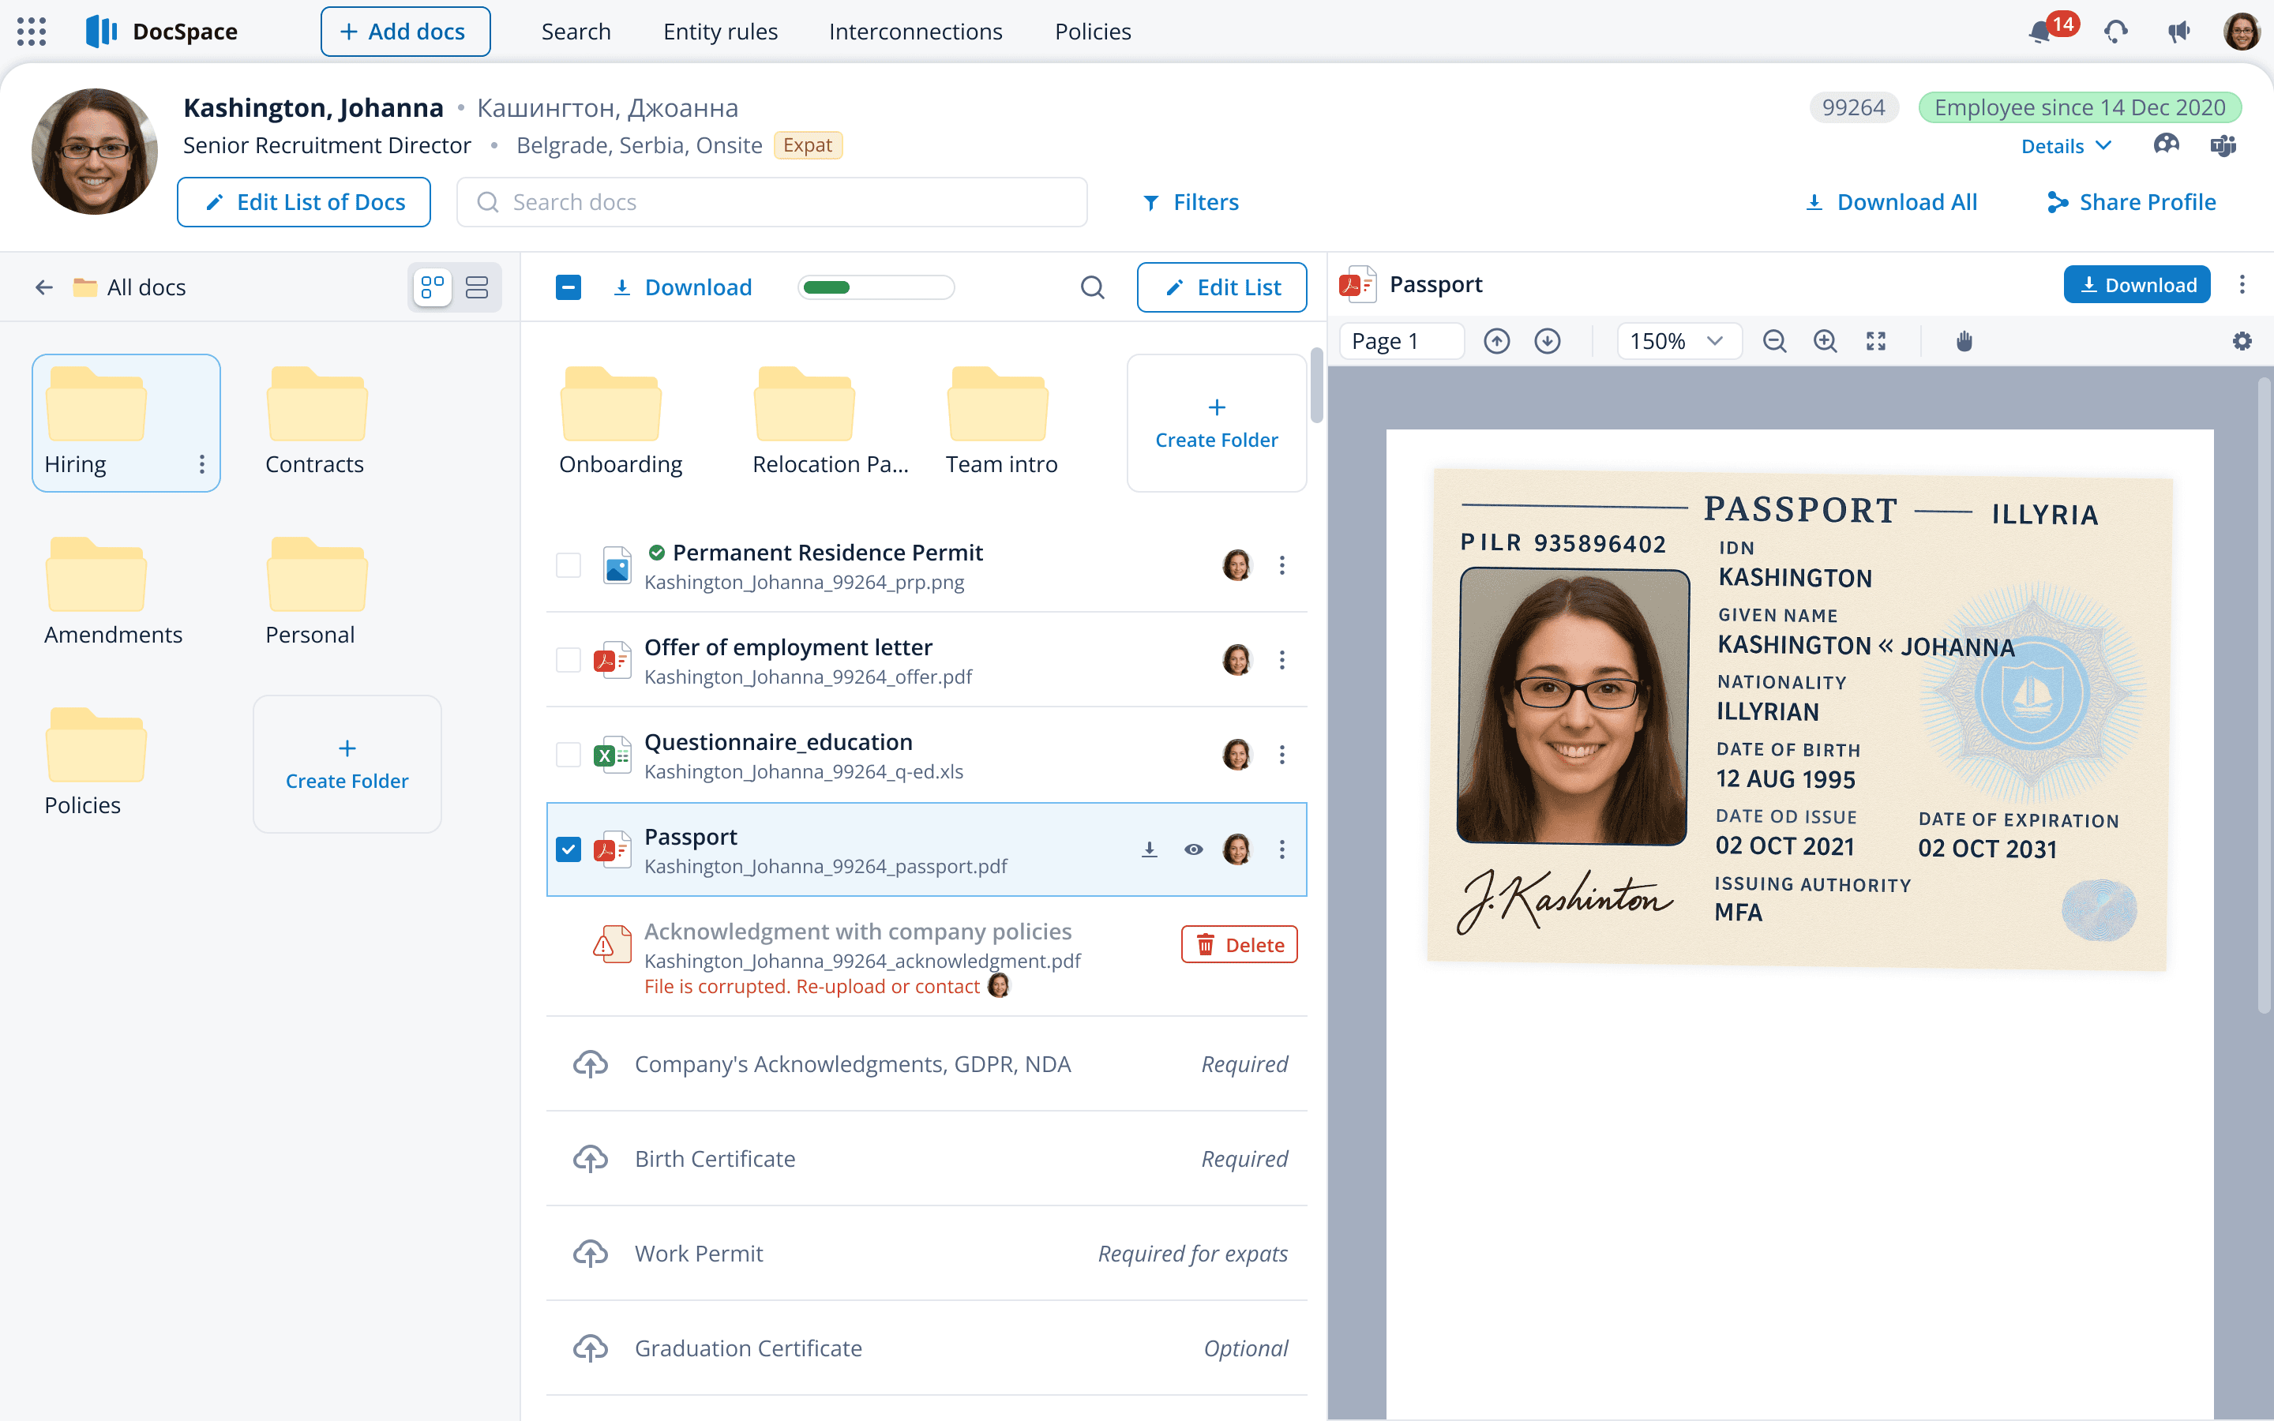Select the Permanent Residence Permit checkbox
The height and width of the screenshot is (1421, 2274).
[568, 564]
